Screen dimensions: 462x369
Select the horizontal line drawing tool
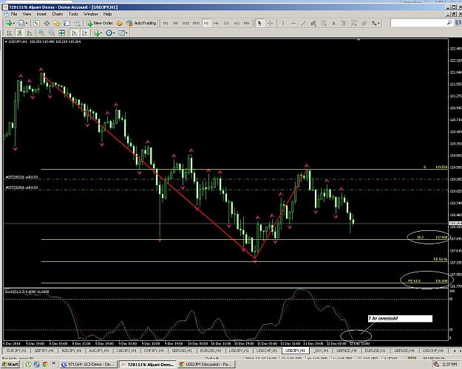[x=293, y=23]
